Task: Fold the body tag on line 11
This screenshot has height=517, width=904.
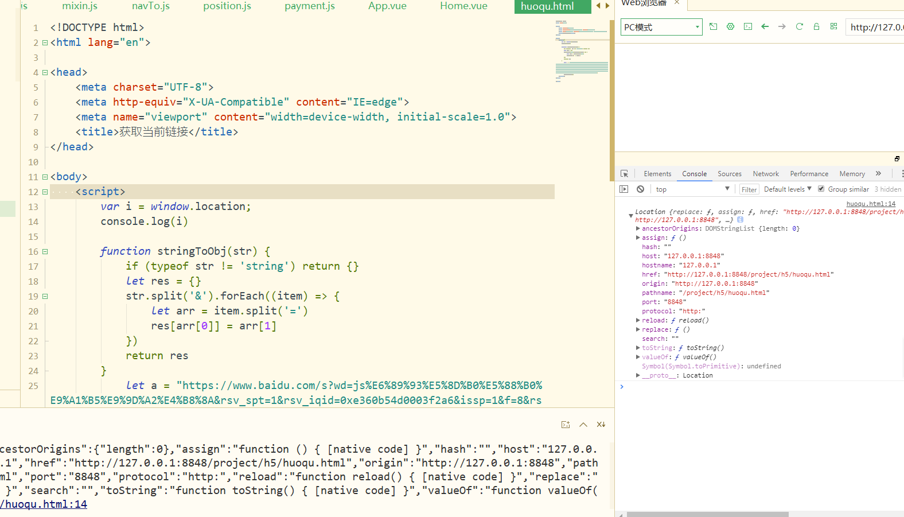Action: [45, 177]
